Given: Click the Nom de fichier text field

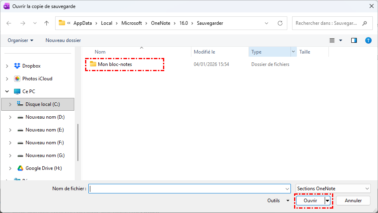Looking at the screenshot, I should (188, 189).
